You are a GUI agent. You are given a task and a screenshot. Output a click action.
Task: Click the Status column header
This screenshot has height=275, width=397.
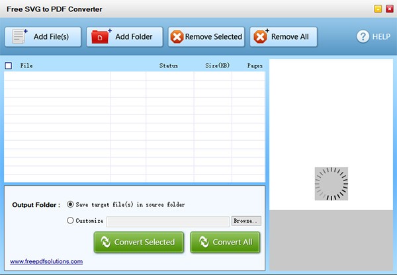[169, 66]
